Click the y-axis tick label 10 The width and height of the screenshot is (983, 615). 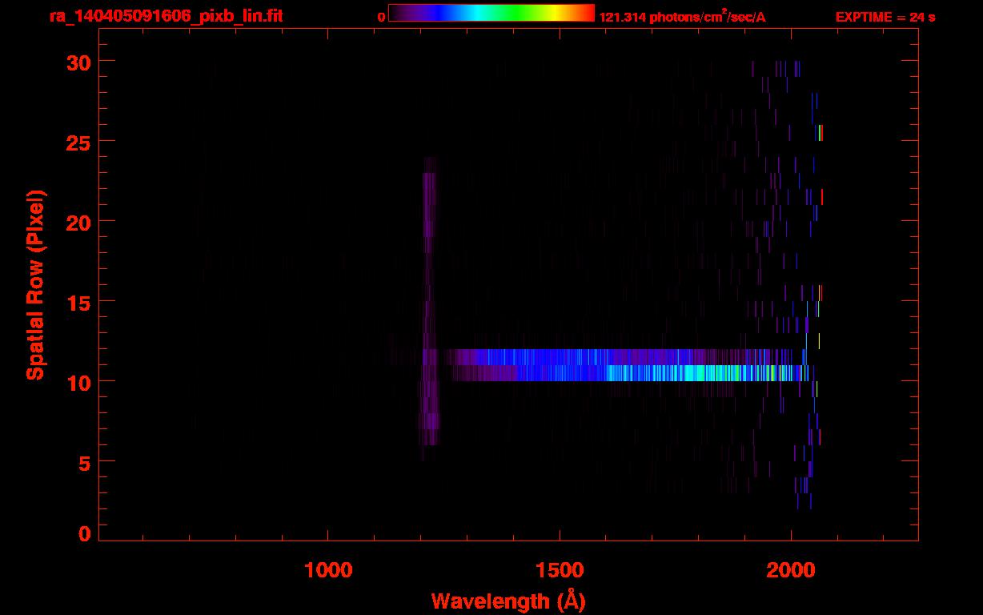tap(78, 382)
